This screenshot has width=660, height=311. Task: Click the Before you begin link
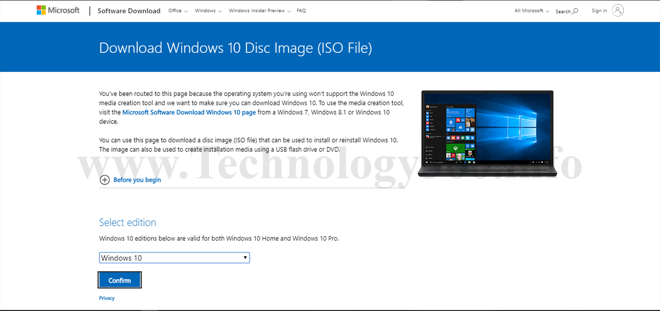tap(137, 180)
